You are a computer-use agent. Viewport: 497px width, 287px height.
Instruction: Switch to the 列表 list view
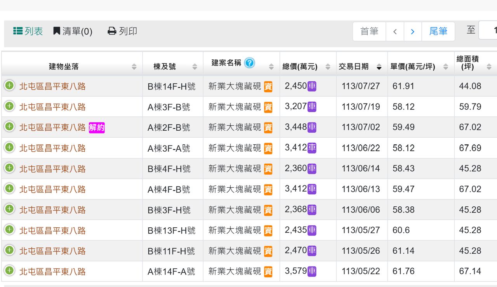click(28, 31)
